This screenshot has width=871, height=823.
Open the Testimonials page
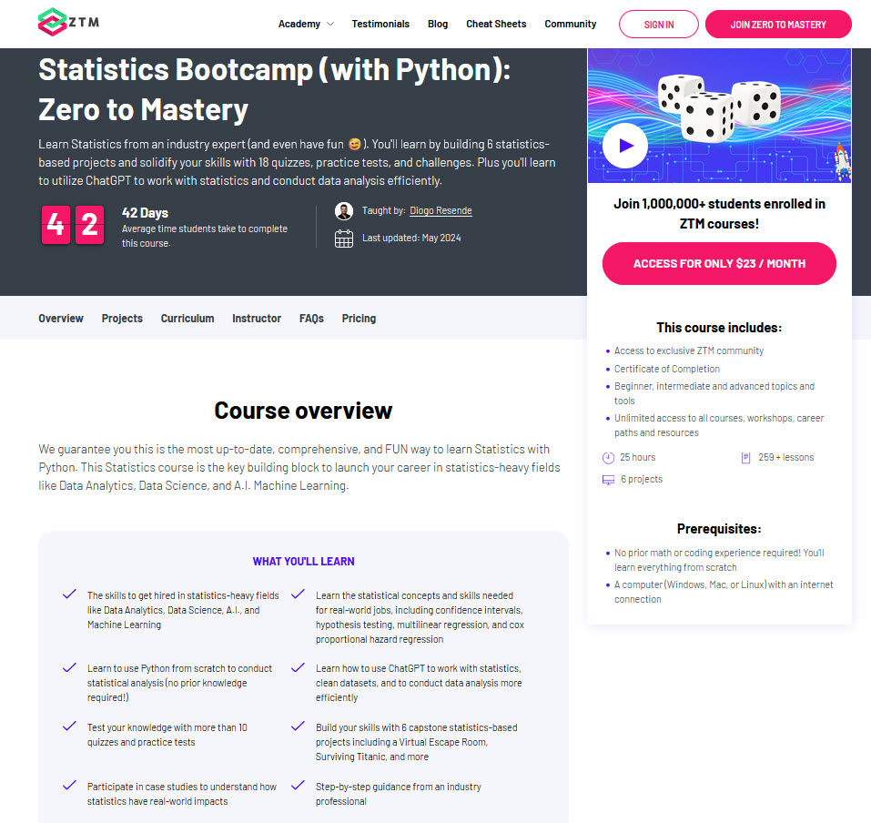pos(380,24)
